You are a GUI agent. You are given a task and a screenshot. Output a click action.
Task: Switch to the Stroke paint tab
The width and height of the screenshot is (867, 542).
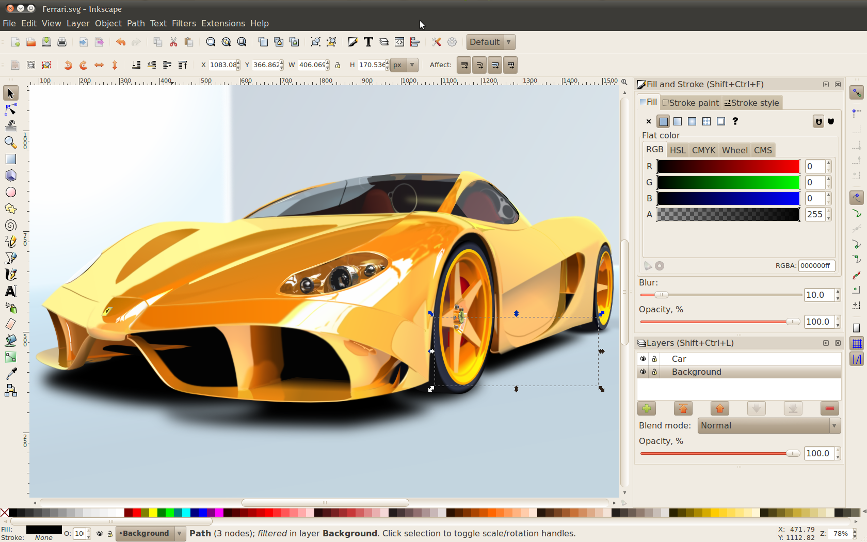[691, 103]
